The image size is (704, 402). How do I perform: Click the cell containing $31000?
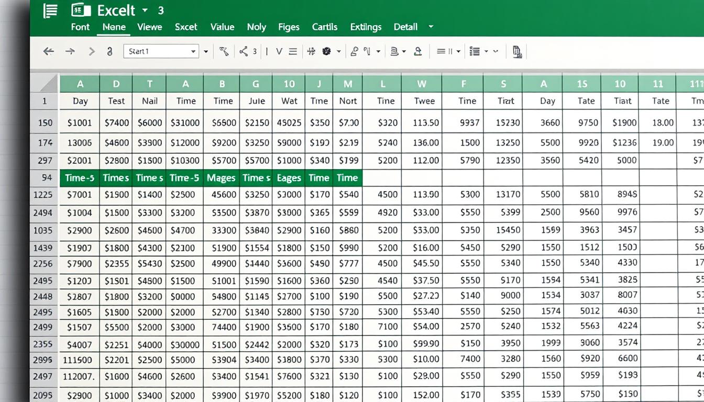point(185,123)
